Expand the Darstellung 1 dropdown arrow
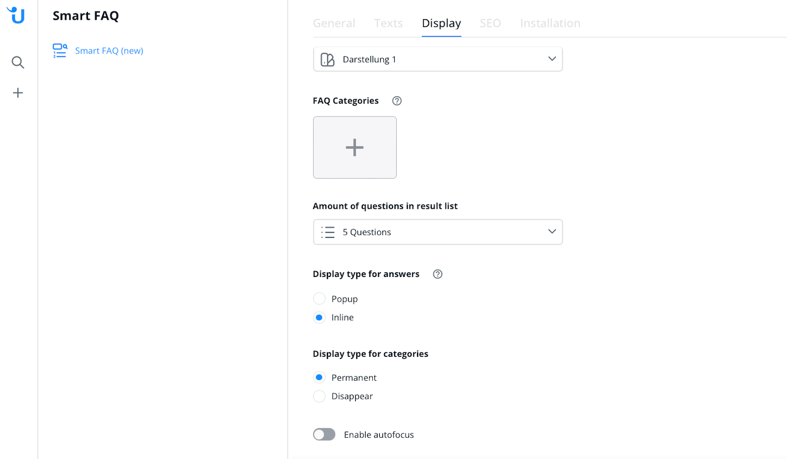This screenshot has width=787, height=459. [x=551, y=59]
